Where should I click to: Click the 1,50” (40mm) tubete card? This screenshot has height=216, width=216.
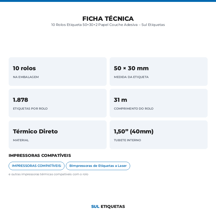(x=158, y=135)
